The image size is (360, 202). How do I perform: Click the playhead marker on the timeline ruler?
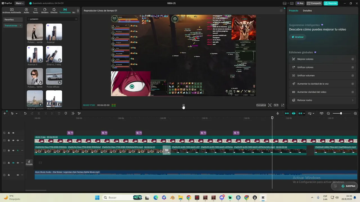pyautogui.click(x=272, y=118)
